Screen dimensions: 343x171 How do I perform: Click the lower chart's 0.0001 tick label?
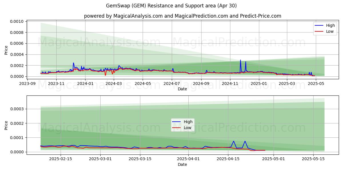pyautogui.click(x=18, y=138)
